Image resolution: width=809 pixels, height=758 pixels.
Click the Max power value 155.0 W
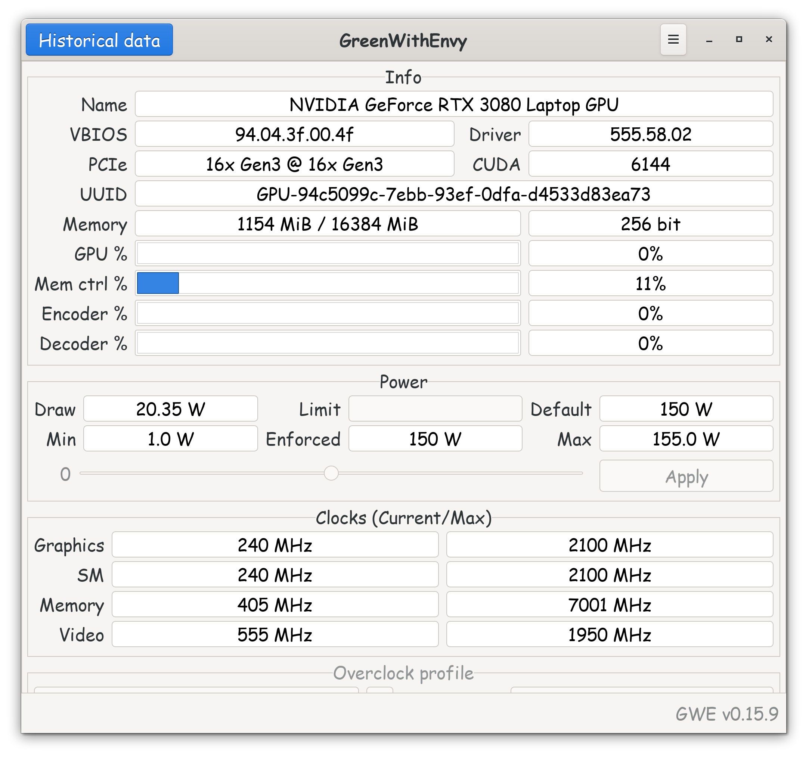[x=686, y=439]
